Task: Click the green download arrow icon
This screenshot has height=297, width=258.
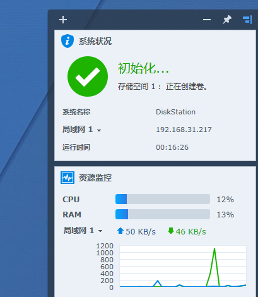Action: [x=171, y=231]
